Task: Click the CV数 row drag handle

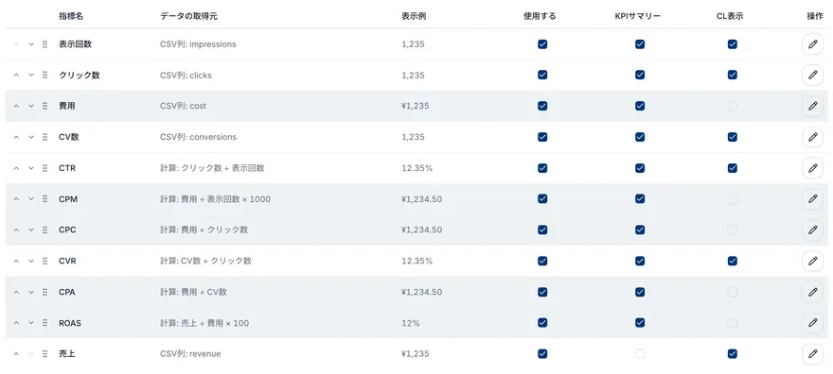Action: point(45,137)
